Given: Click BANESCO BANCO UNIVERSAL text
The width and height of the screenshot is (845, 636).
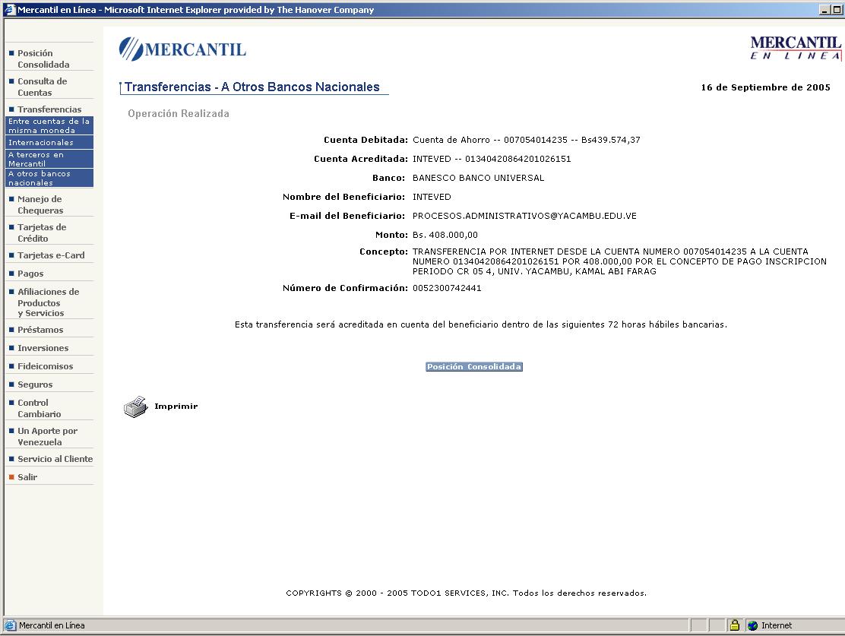Looking at the screenshot, I should click(478, 178).
